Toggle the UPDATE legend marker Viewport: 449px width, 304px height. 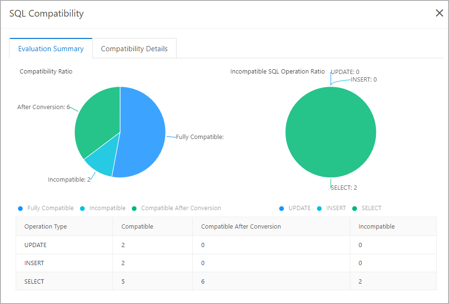pyautogui.click(x=281, y=208)
